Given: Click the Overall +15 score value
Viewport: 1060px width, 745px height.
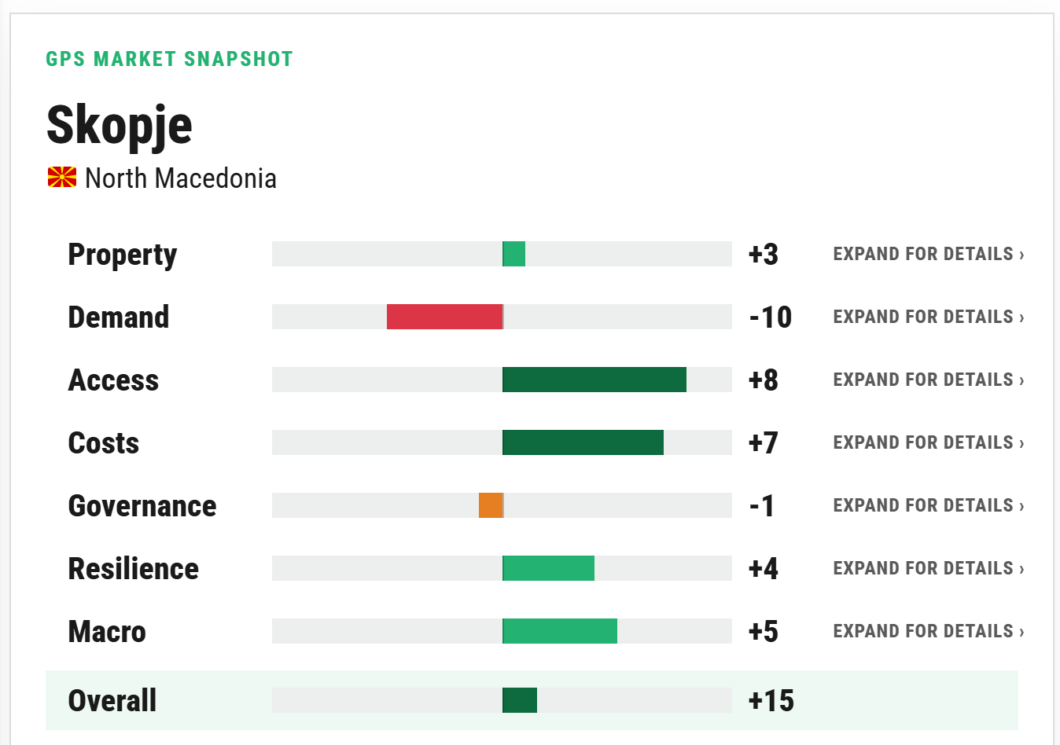Looking at the screenshot, I should [x=771, y=700].
